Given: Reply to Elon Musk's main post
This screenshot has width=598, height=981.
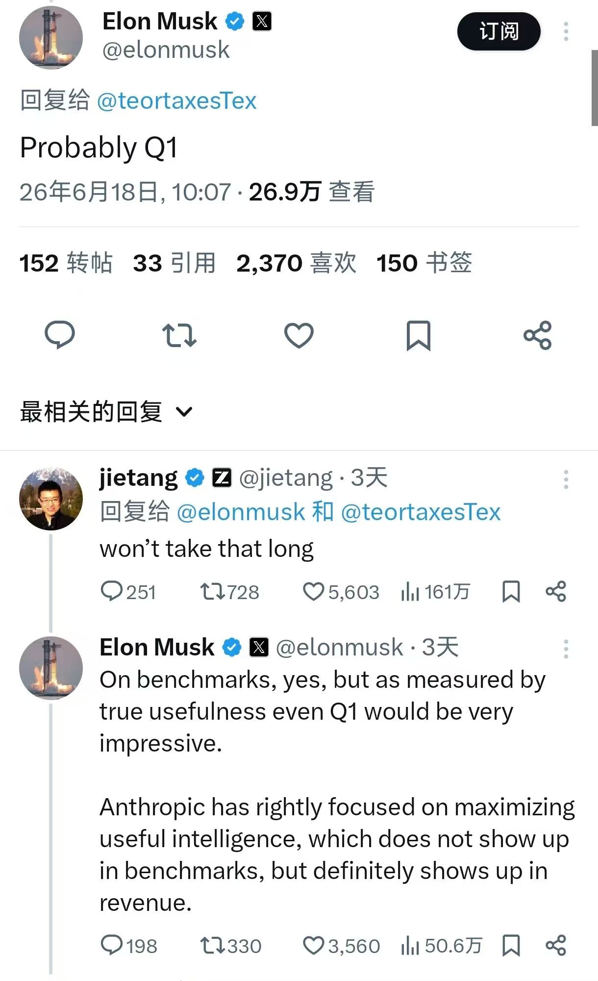Looking at the screenshot, I should [60, 335].
